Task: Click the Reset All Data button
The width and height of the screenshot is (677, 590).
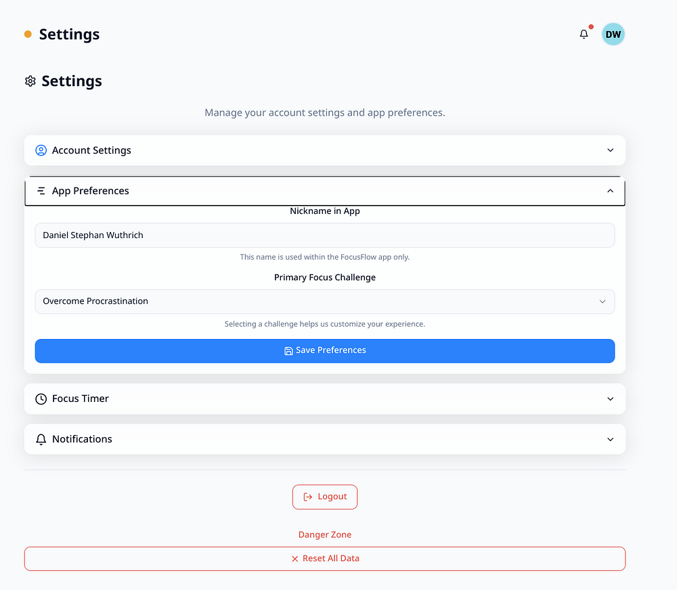Action: [325, 559]
